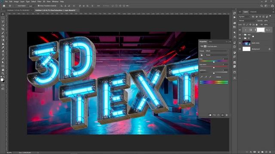Click the foreground color swatch
Viewport: 275px width, 154px height.
click(x=2, y=80)
